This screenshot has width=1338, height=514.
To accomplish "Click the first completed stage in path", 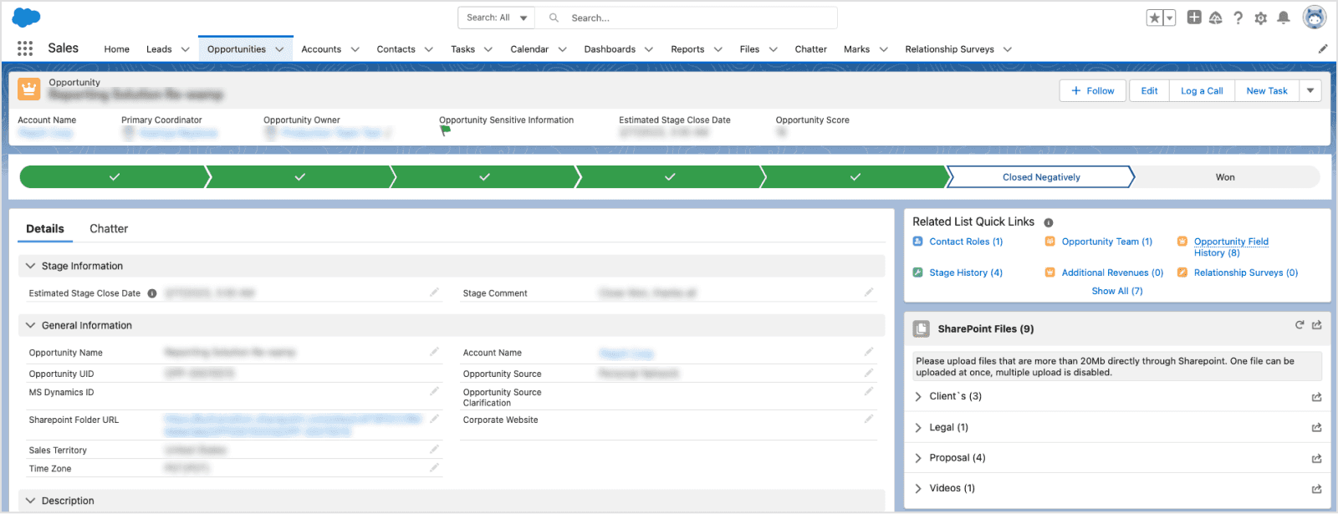I will pos(115,177).
